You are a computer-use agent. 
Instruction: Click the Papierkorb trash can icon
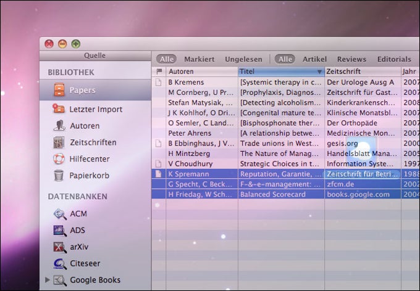(x=59, y=176)
